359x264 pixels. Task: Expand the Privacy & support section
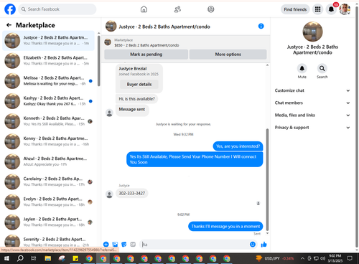(x=312, y=128)
